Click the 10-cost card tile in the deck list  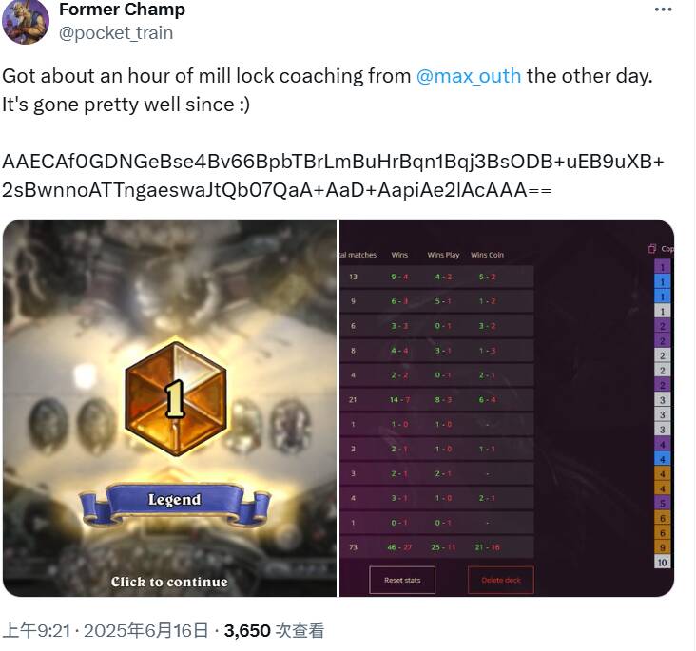pos(663,563)
